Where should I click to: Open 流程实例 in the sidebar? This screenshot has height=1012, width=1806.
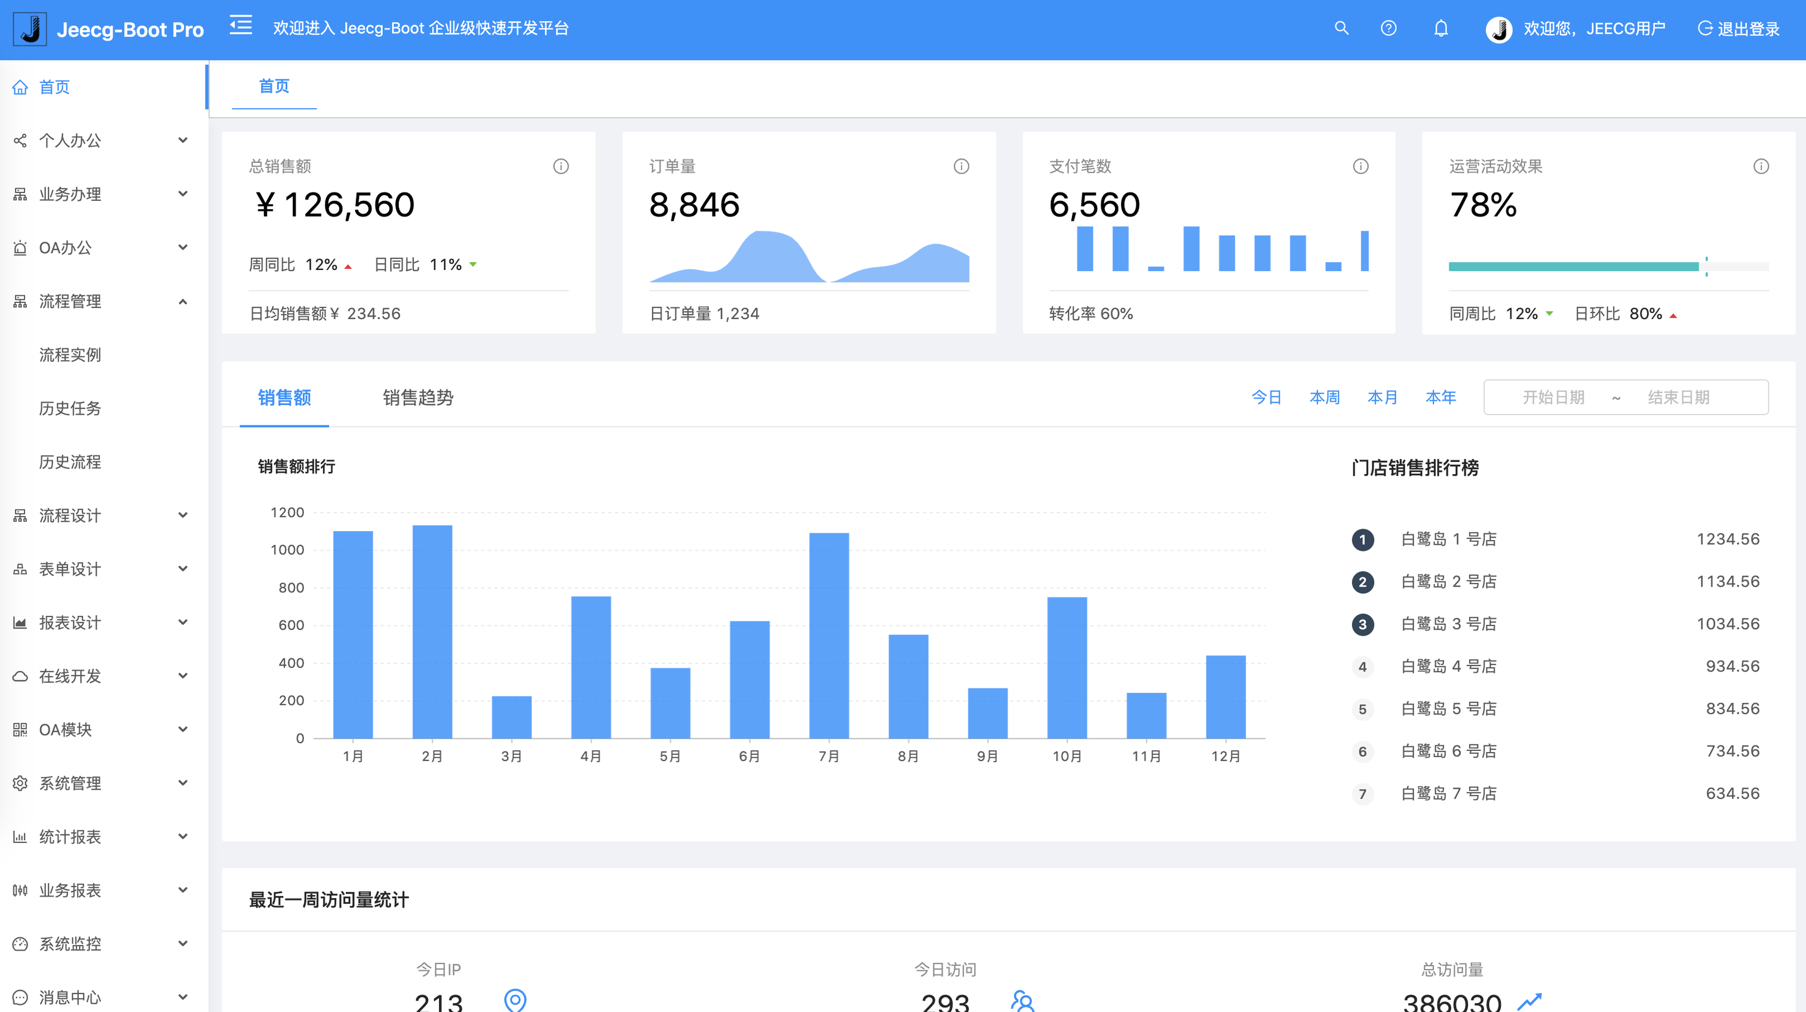pyautogui.click(x=70, y=355)
